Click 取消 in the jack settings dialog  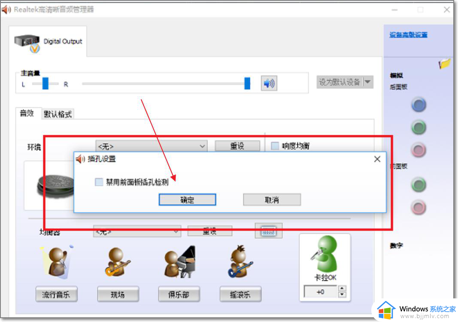272,200
